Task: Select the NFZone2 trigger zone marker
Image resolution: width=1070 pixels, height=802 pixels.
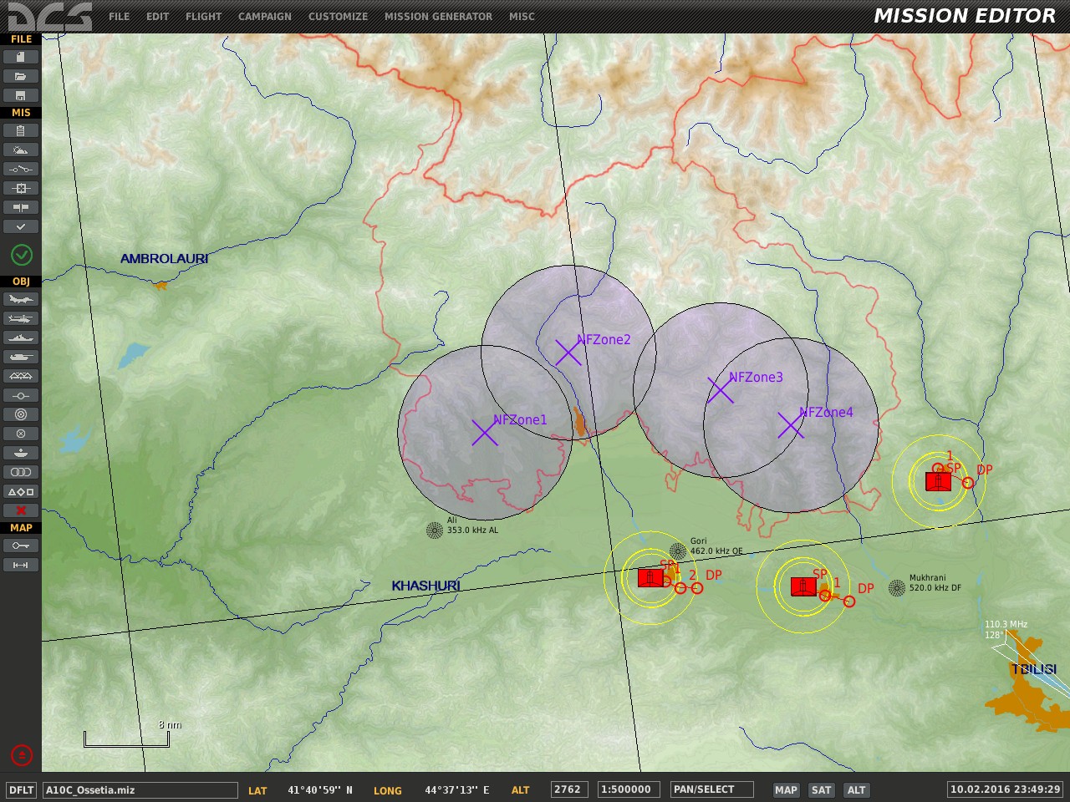Action: (x=568, y=353)
